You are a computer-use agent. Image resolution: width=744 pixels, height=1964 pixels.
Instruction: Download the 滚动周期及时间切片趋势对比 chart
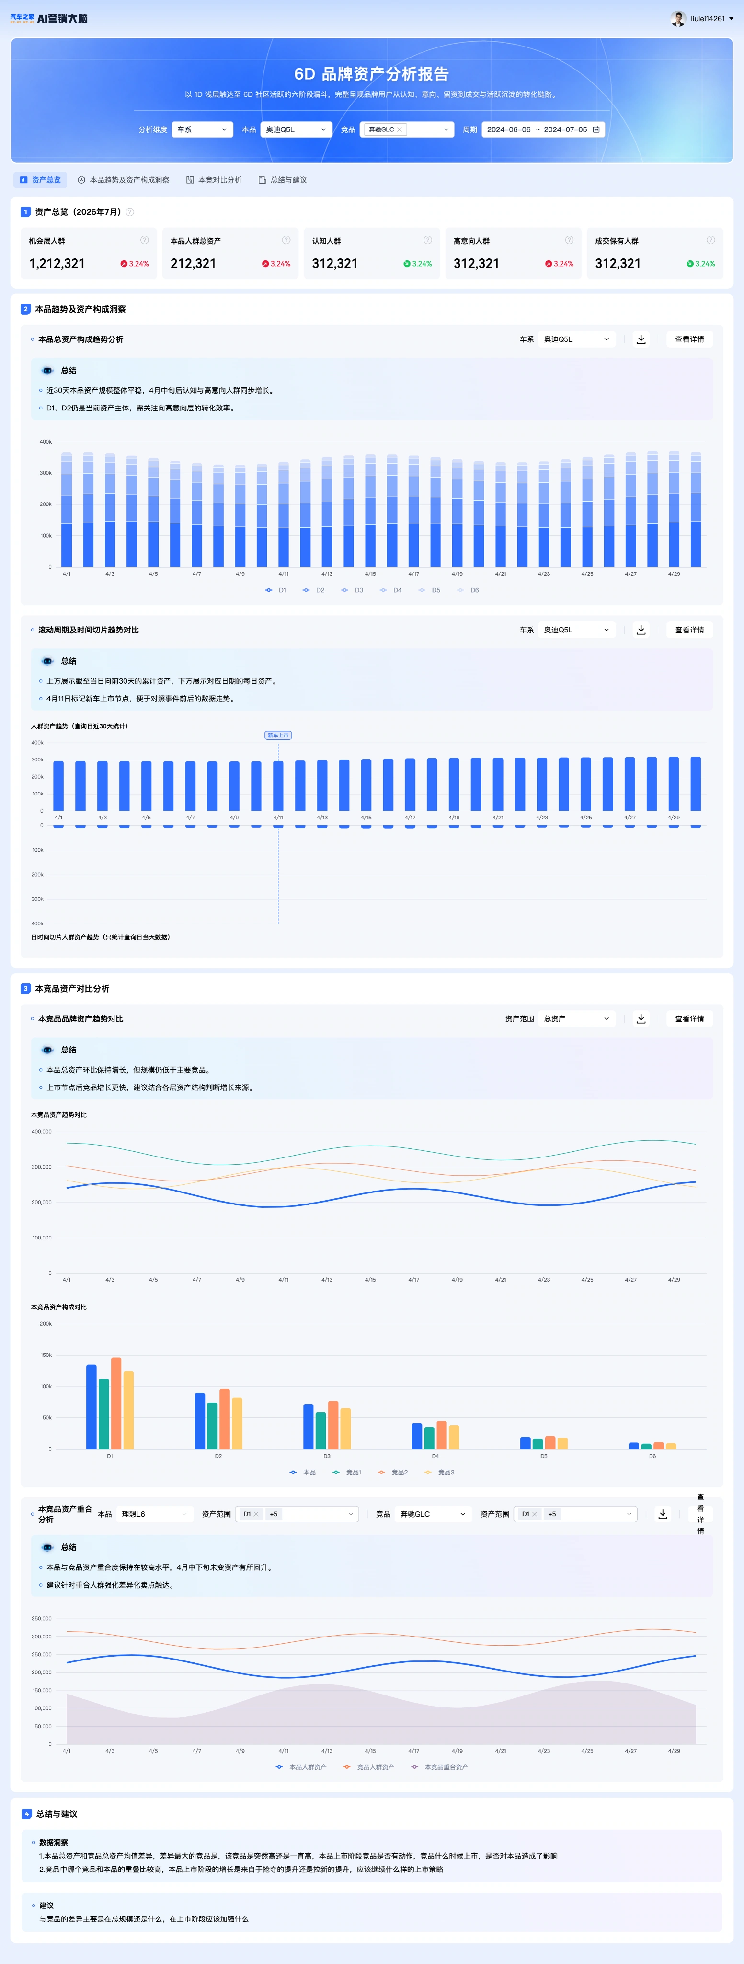(641, 630)
